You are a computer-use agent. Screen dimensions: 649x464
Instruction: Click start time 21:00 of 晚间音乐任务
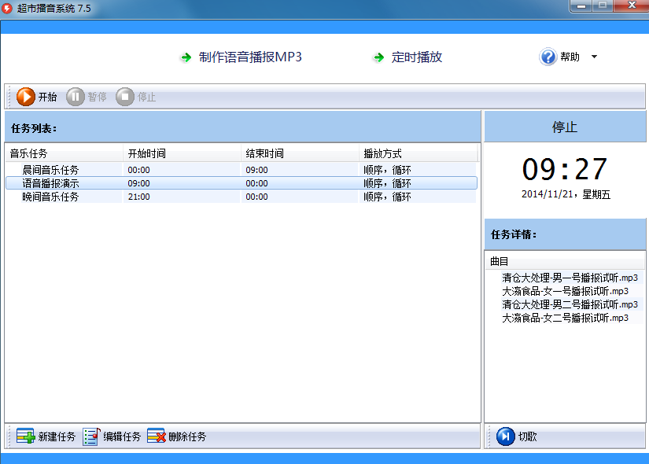tap(138, 197)
